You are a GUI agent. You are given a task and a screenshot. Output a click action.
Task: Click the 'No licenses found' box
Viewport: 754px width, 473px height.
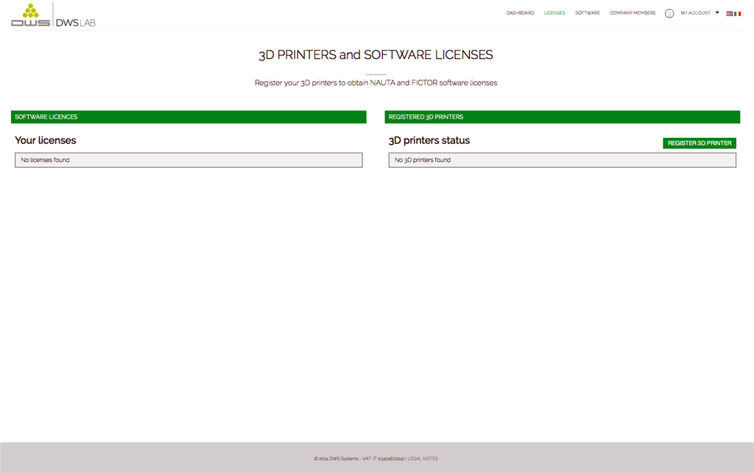[188, 160]
